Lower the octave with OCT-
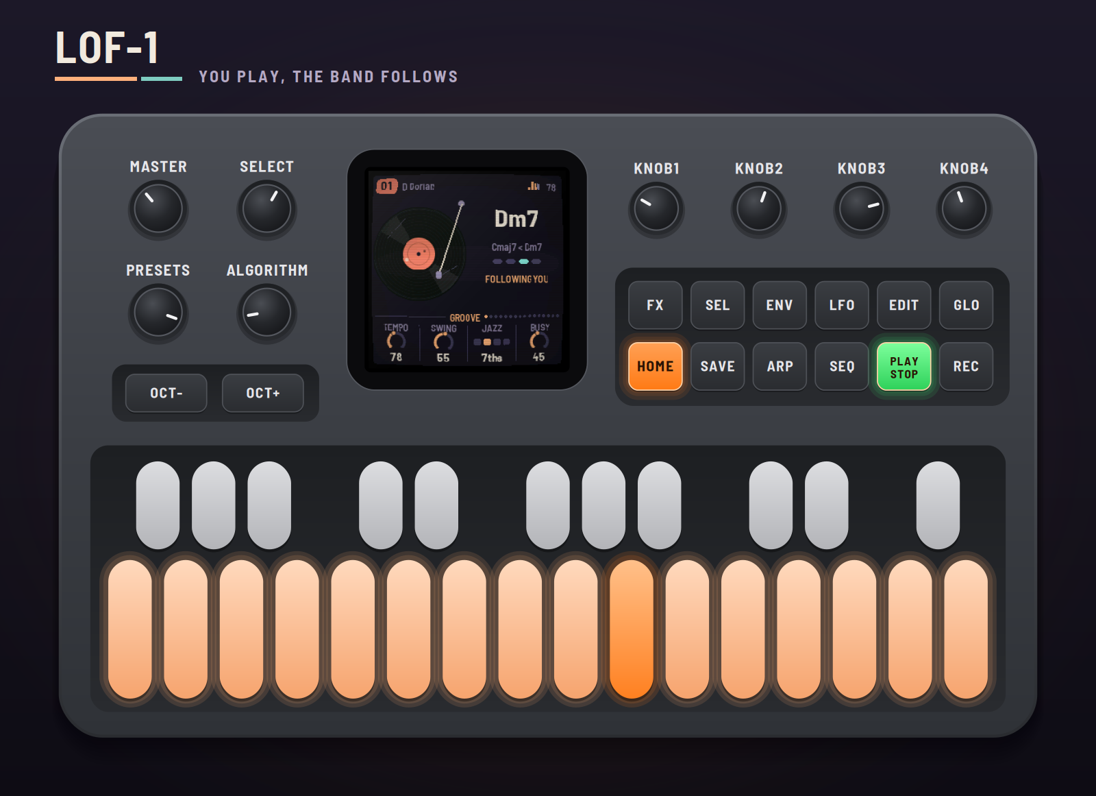 coord(166,393)
